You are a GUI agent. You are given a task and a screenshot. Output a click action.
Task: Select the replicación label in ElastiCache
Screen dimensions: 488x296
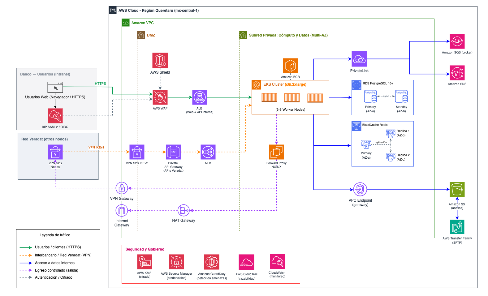pyautogui.click(x=381, y=143)
